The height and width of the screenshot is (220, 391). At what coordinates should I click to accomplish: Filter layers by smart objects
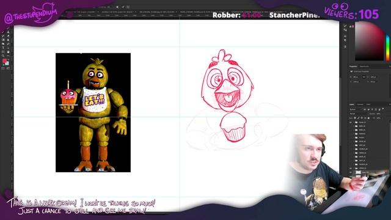tap(379, 109)
